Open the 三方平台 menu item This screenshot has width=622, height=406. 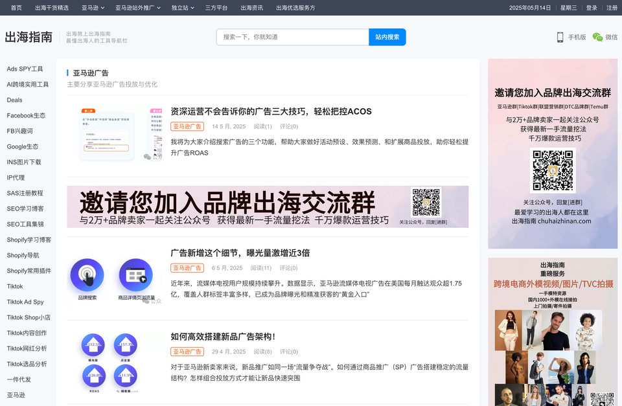[x=216, y=8]
